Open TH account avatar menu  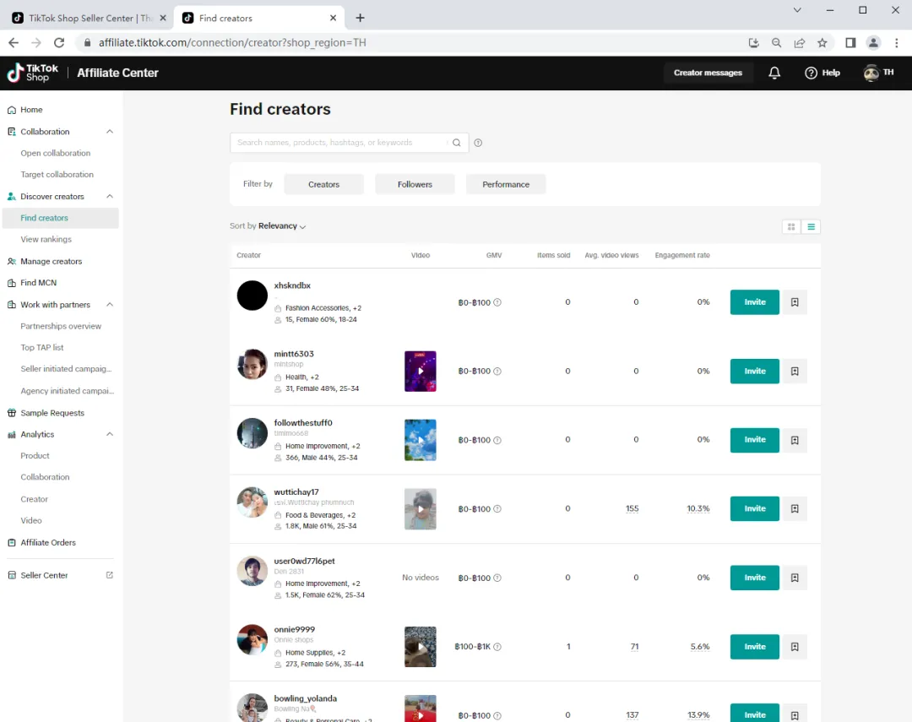tap(878, 73)
